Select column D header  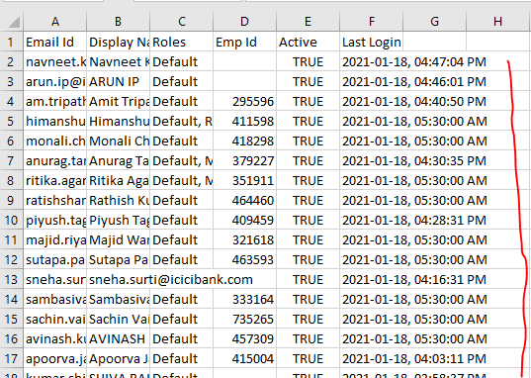pyautogui.click(x=244, y=22)
